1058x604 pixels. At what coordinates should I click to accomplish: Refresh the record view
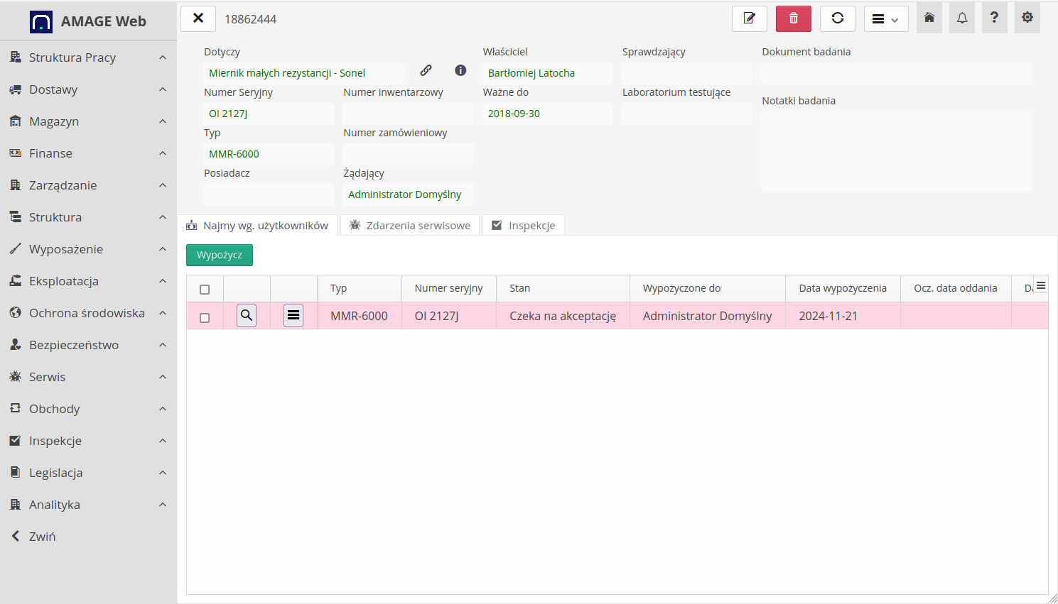pos(838,18)
